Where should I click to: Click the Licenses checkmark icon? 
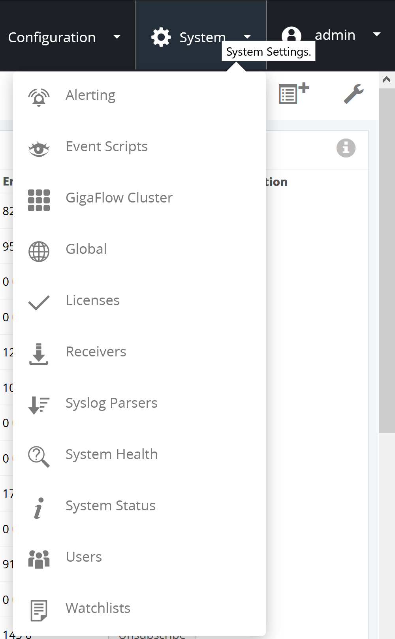pos(39,303)
